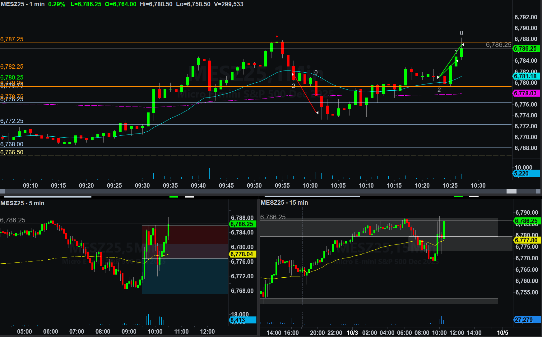Select the magenta 6,778.03 indicator price tag
The width and height of the screenshot is (542, 337).
(526, 93)
